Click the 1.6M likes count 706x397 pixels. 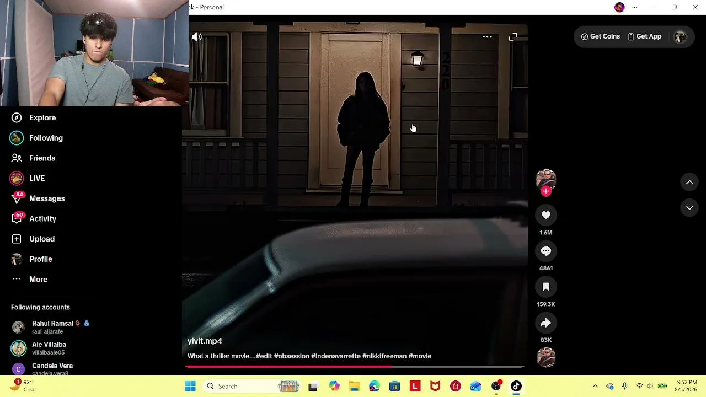pos(546,233)
